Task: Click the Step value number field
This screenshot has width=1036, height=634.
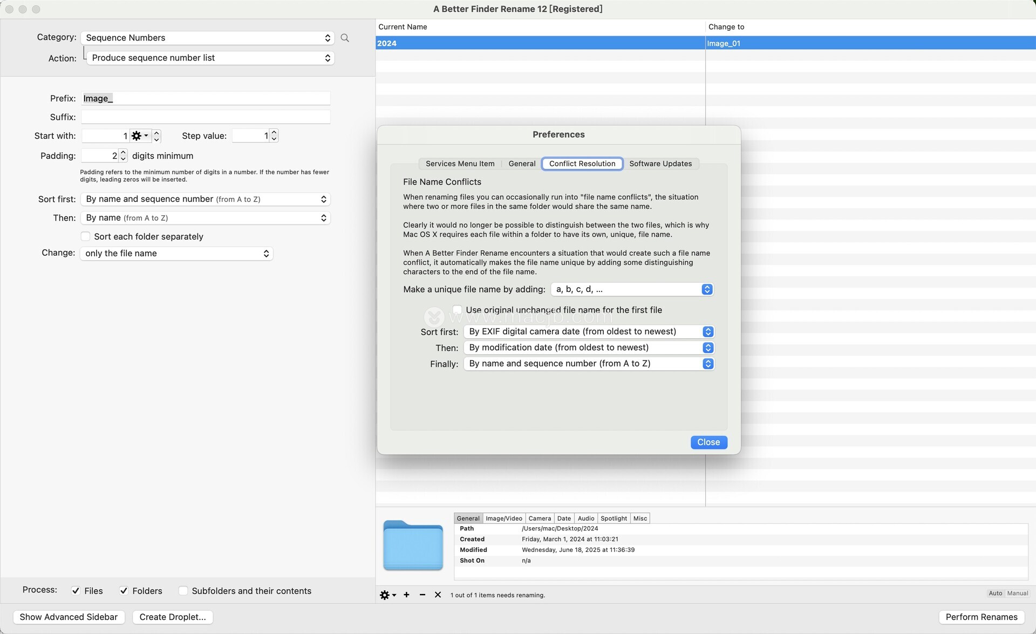Action: (x=251, y=135)
